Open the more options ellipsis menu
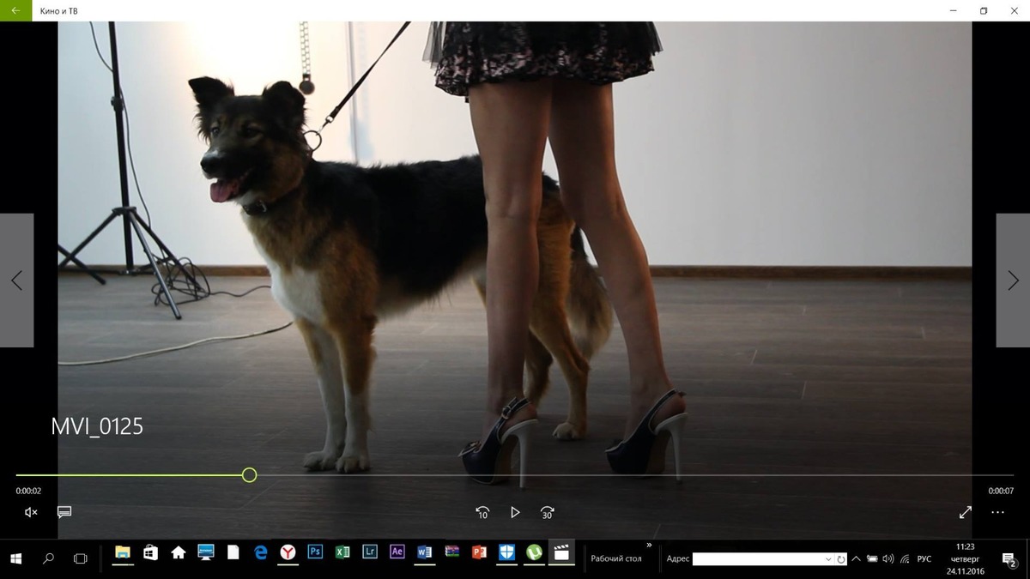 click(997, 512)
